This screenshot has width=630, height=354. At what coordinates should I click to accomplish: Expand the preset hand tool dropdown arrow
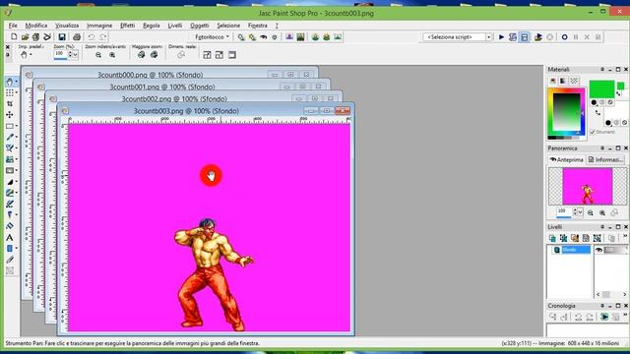pyautogui.click(x=31, y=55)
